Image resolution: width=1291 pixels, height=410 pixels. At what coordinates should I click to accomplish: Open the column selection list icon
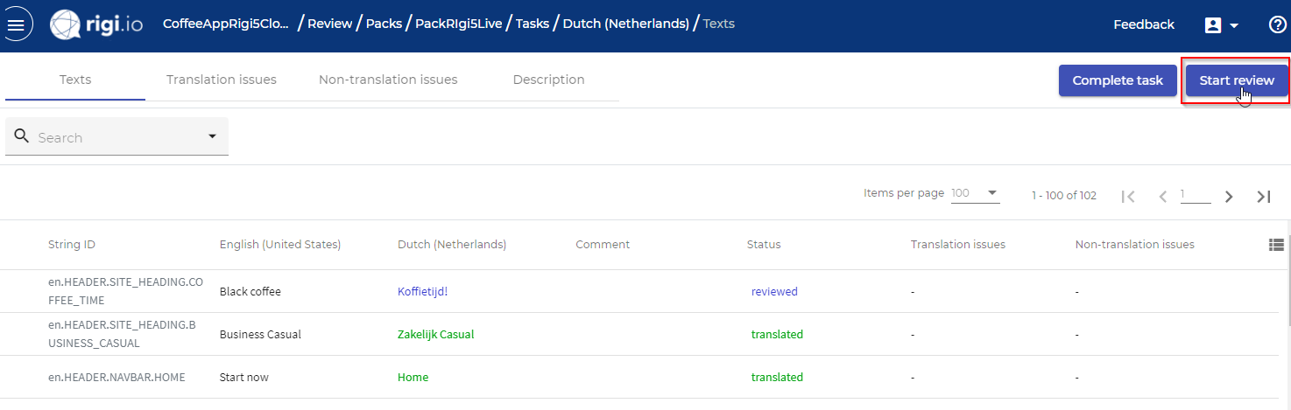point(1276,245)
